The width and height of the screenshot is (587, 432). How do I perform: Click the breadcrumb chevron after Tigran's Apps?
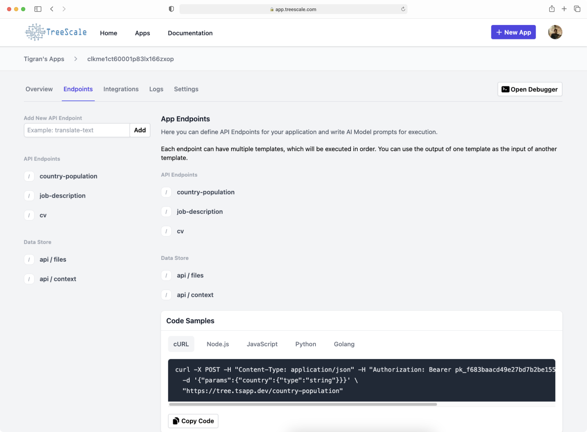coord(76,59)
